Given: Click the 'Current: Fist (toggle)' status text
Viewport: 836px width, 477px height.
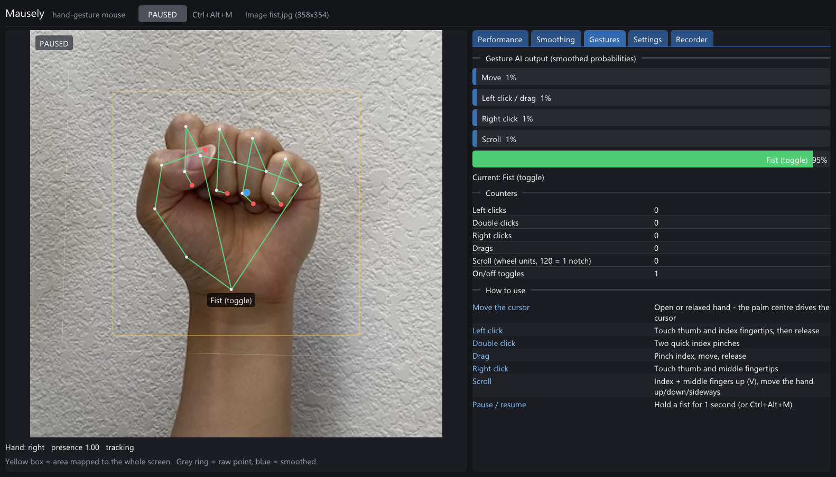Looking at the screenshot, I should (508, 177).
